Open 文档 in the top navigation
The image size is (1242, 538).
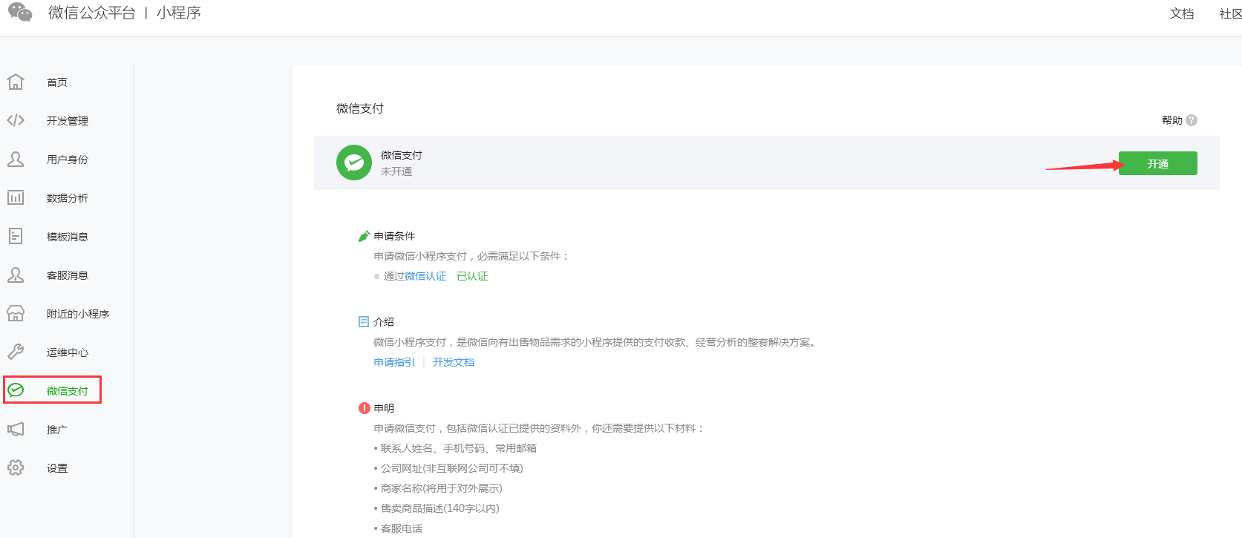pyautogui.click(x=1182, y=13)
